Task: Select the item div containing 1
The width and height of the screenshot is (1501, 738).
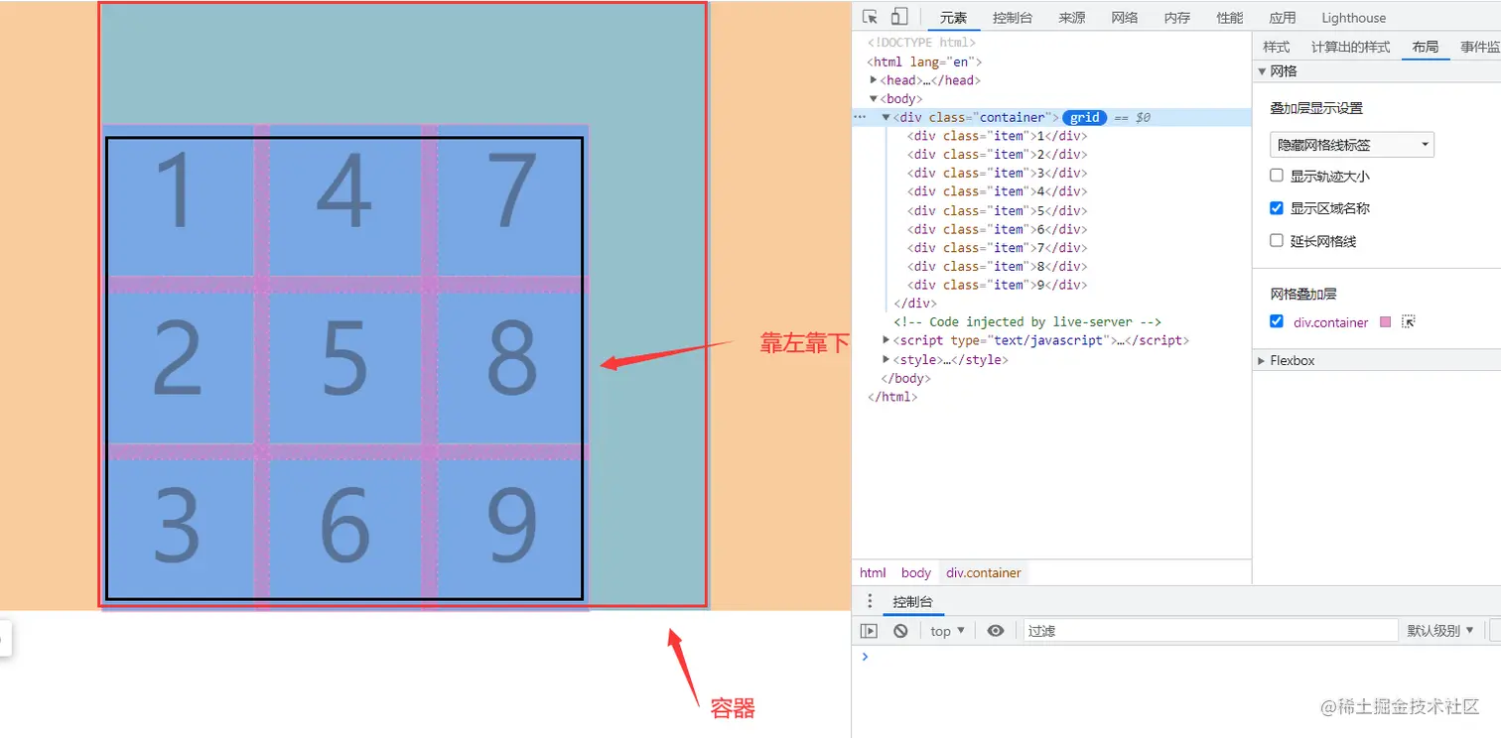Action: 998,136
